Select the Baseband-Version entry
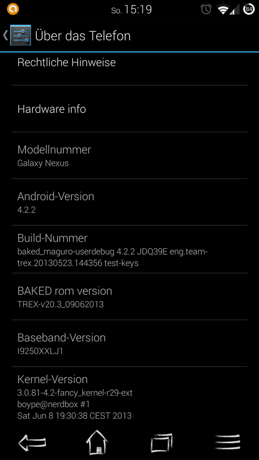 (x=129, y=343)
